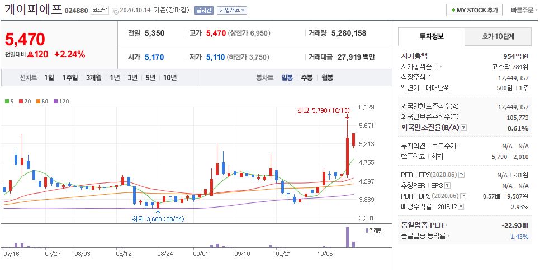Screen dimensions: 540x270
Task: Click the 거래량 value 5,280,158
Action: [x=348, y=33]
